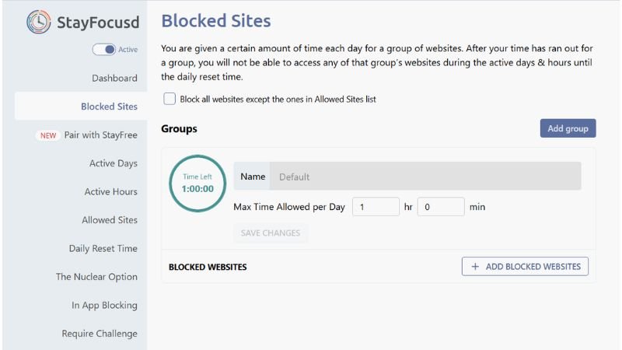
Task: Go to Active Days settings
Action: (x=113, y=163)
